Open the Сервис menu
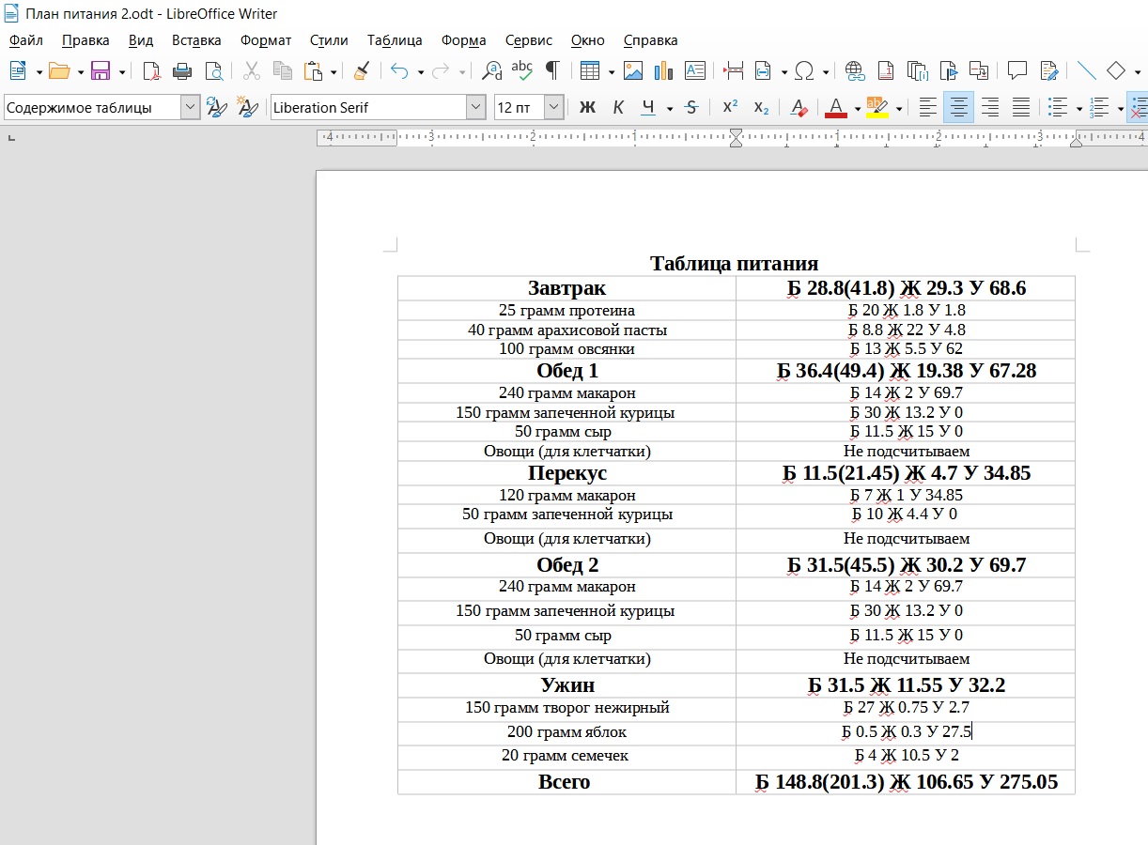 [x=529, y=40]
